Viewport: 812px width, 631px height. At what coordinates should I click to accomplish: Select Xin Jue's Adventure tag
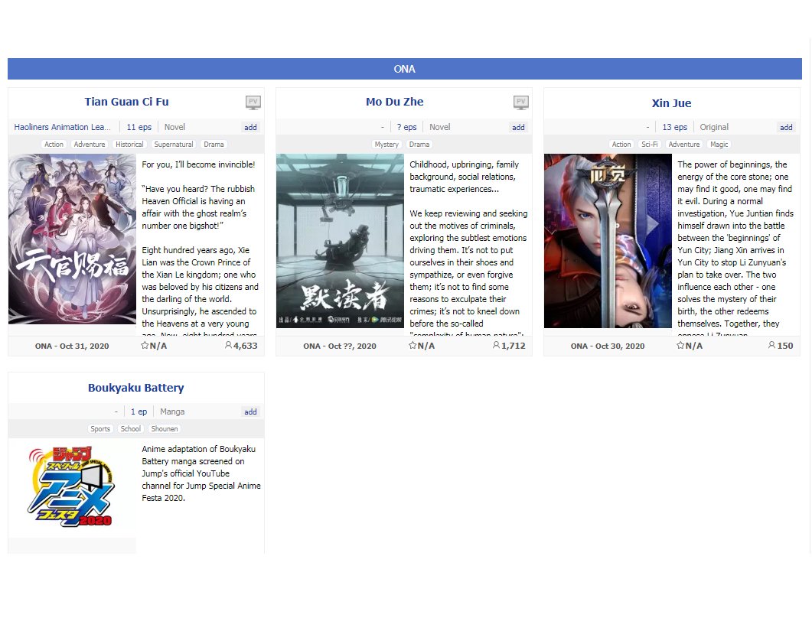coord(684,145)
